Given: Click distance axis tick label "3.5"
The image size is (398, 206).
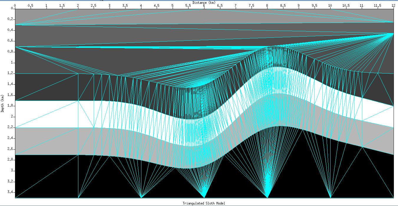Looking at the screenshot, I should click(x=125, y=6).
